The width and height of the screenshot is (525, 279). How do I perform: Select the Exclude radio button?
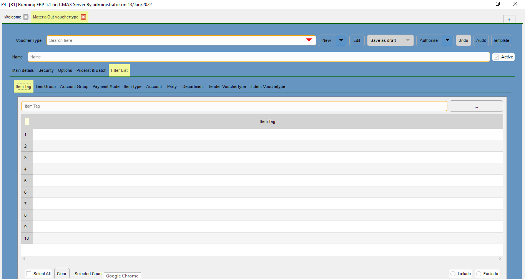(x=478, y=274)
